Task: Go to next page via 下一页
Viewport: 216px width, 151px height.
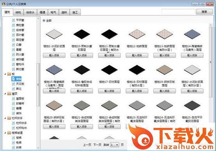Action: [97, 145]
